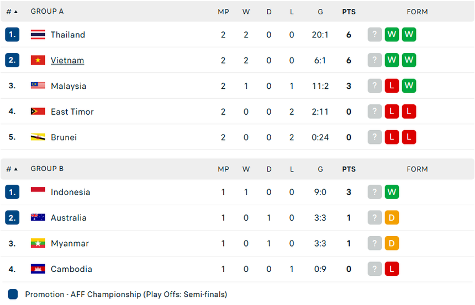Image resolution: width=475 pixels, height=305 pixels.
Task: Click Thailand's unknown upcoming match badge
Action: click(374, 35)
